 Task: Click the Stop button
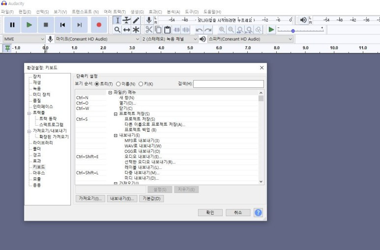pos(46,25)
